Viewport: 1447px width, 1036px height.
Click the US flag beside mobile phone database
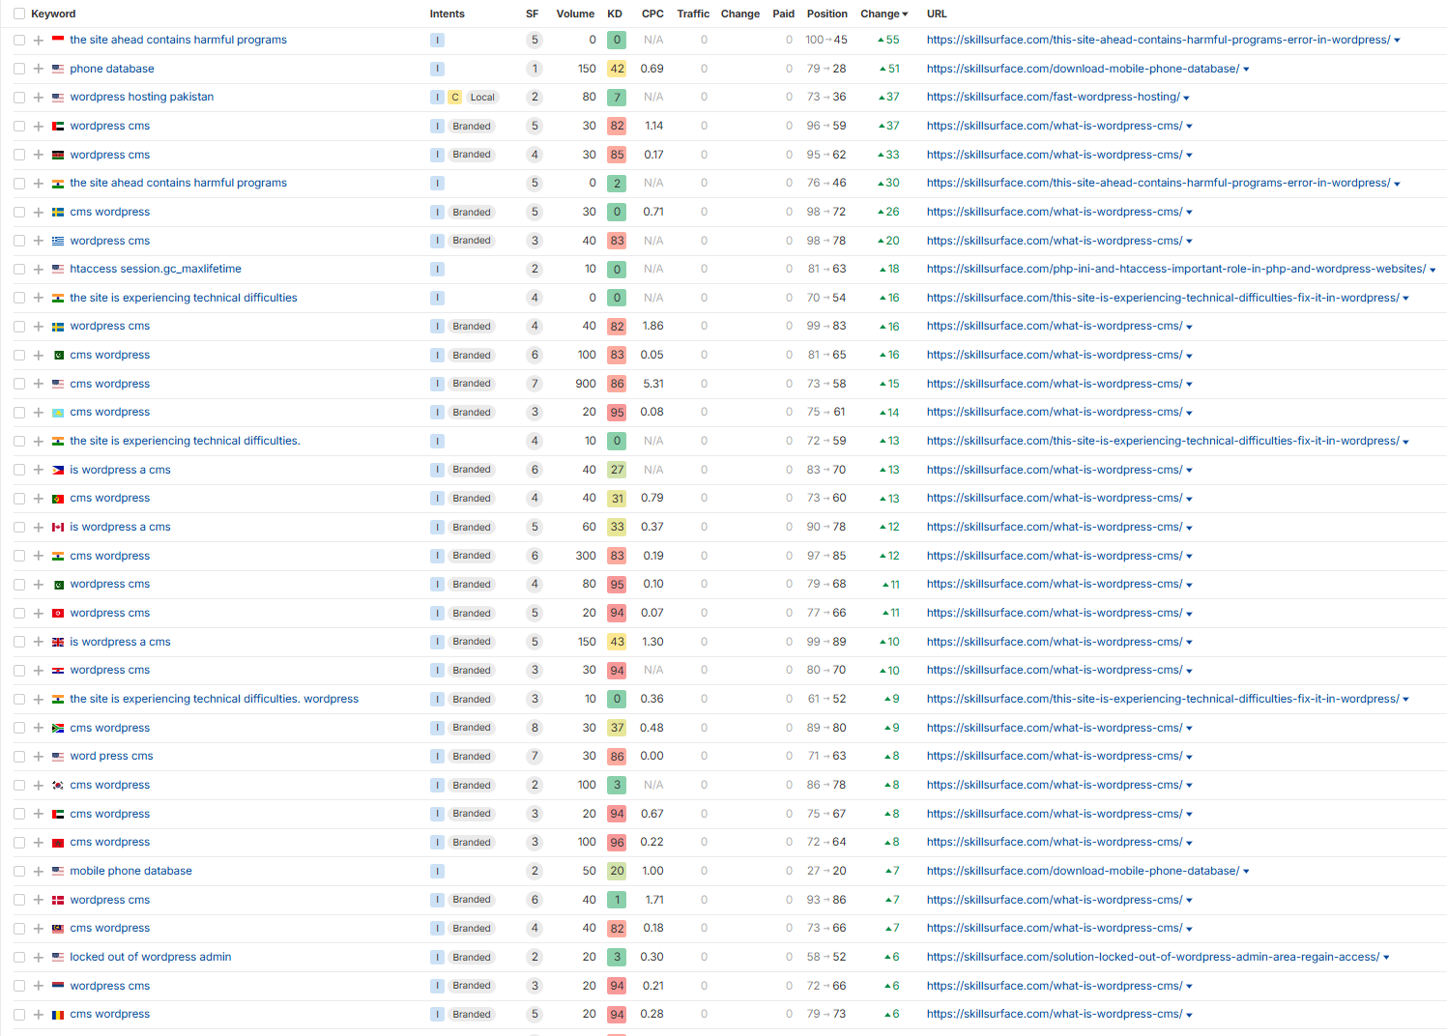(x=58, y=872)
